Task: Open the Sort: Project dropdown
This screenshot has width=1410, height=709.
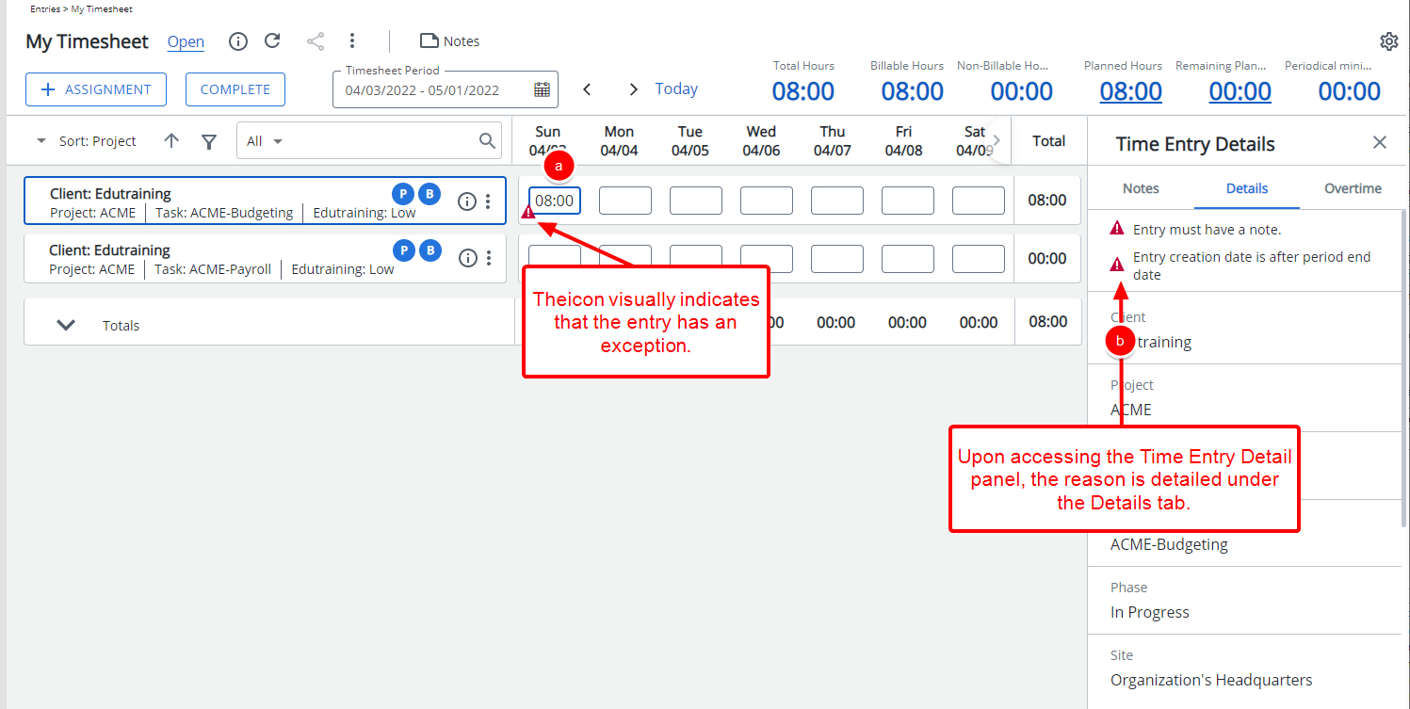Action: pos(87,141)
